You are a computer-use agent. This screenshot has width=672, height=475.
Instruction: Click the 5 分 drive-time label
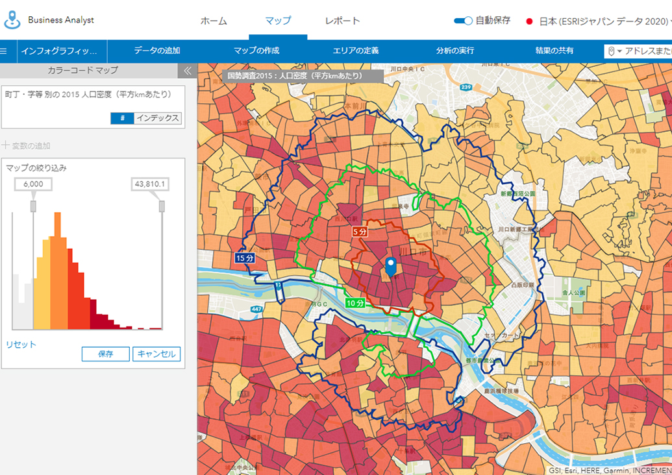(x=360, y=231)
